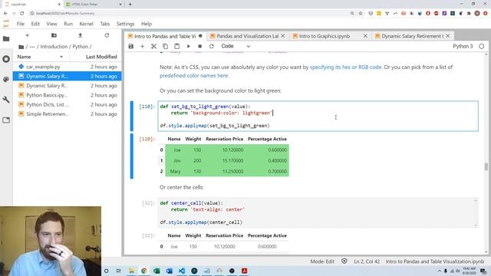Sort files by Name column header
This screenshot has width=491, height=276.
(40, 57)
